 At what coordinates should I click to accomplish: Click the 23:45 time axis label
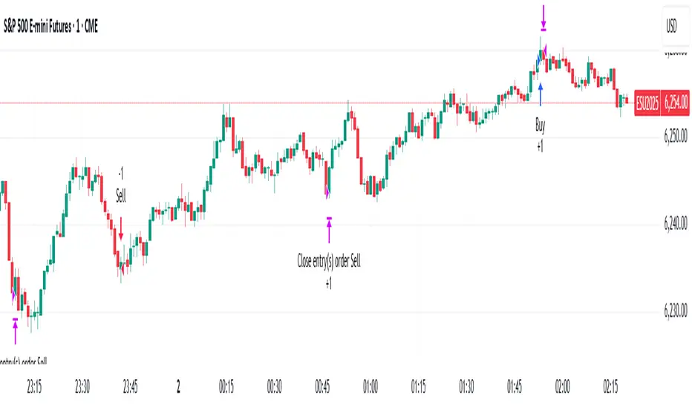pos(131,386)
